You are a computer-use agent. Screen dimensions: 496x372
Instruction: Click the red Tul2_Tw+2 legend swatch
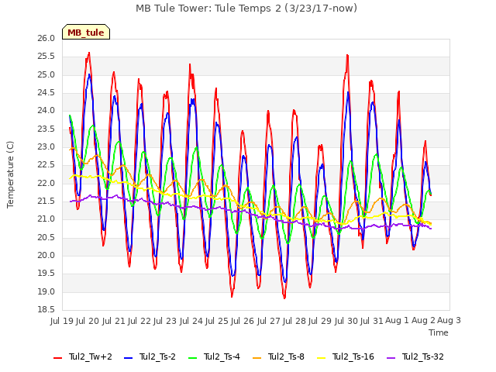coord(57,358)
